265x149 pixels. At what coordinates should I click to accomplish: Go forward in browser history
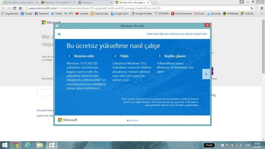tap(9, 8)
